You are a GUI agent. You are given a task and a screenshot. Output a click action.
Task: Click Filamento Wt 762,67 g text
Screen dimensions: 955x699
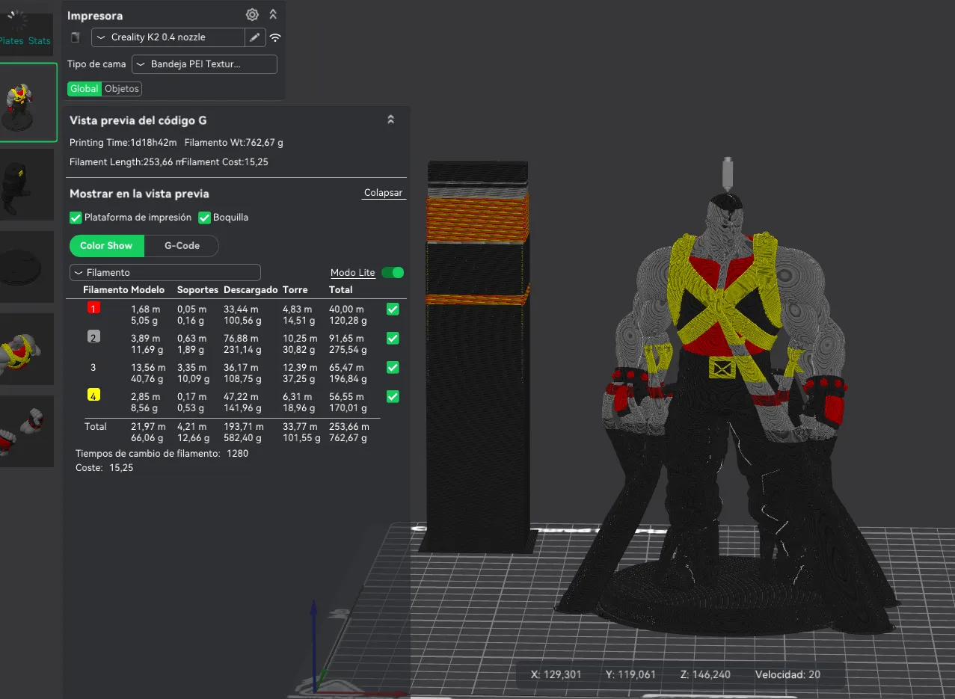click(233, 142)
